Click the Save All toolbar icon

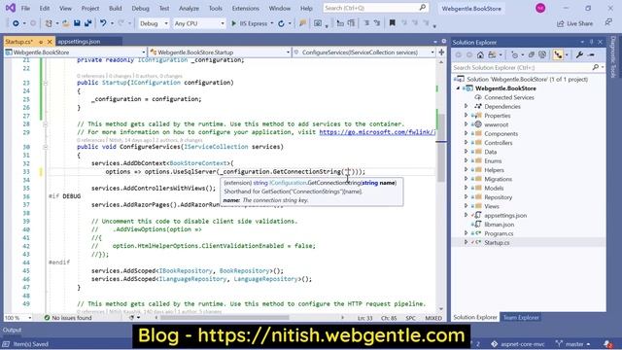point(88,23)
